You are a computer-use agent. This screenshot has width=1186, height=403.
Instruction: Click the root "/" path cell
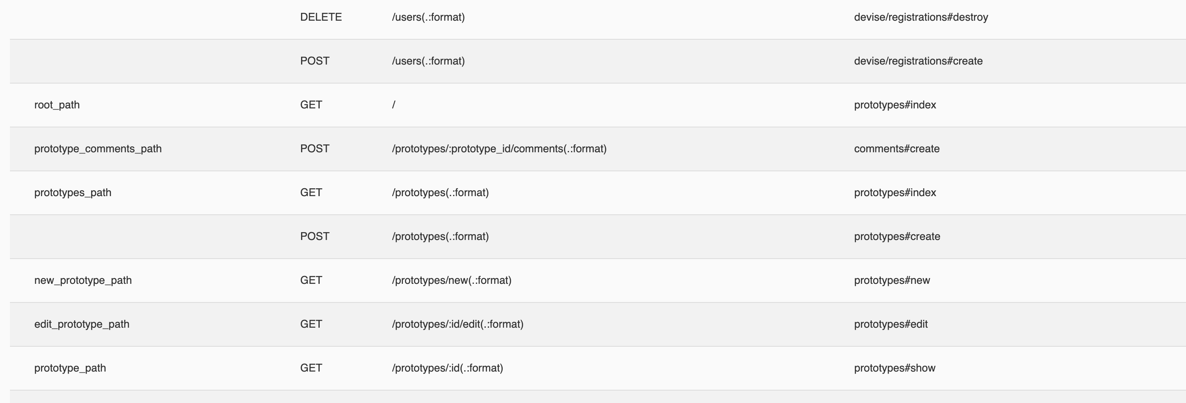[x=394, y=105]
